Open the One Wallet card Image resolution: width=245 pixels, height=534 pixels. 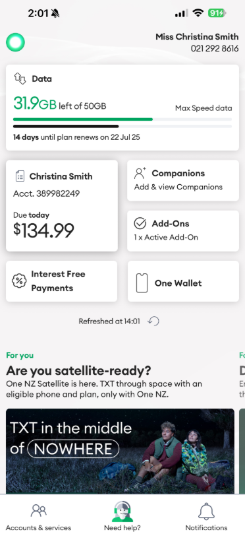point(184,281)
